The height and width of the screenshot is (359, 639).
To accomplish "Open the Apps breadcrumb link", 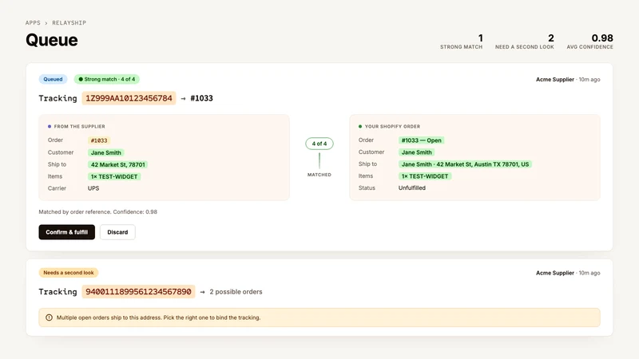I will click(33, 23).
